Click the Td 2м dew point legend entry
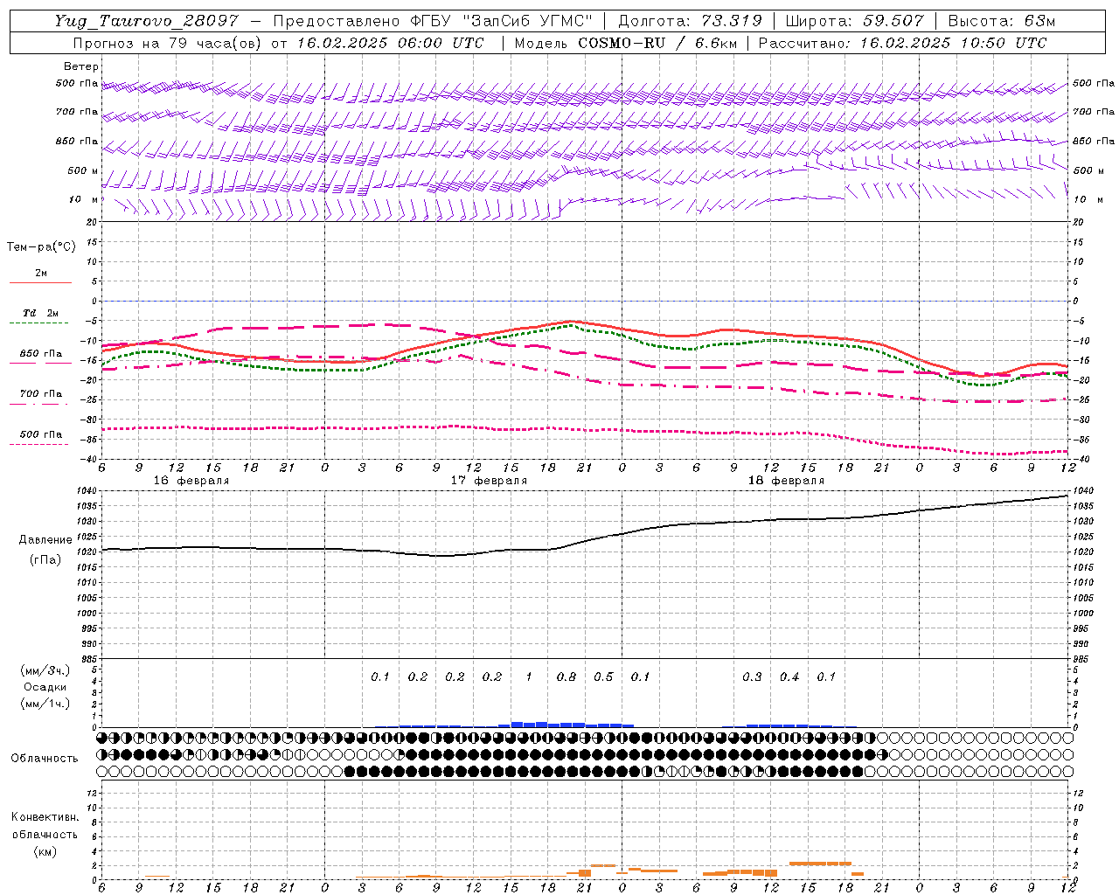 41,313
